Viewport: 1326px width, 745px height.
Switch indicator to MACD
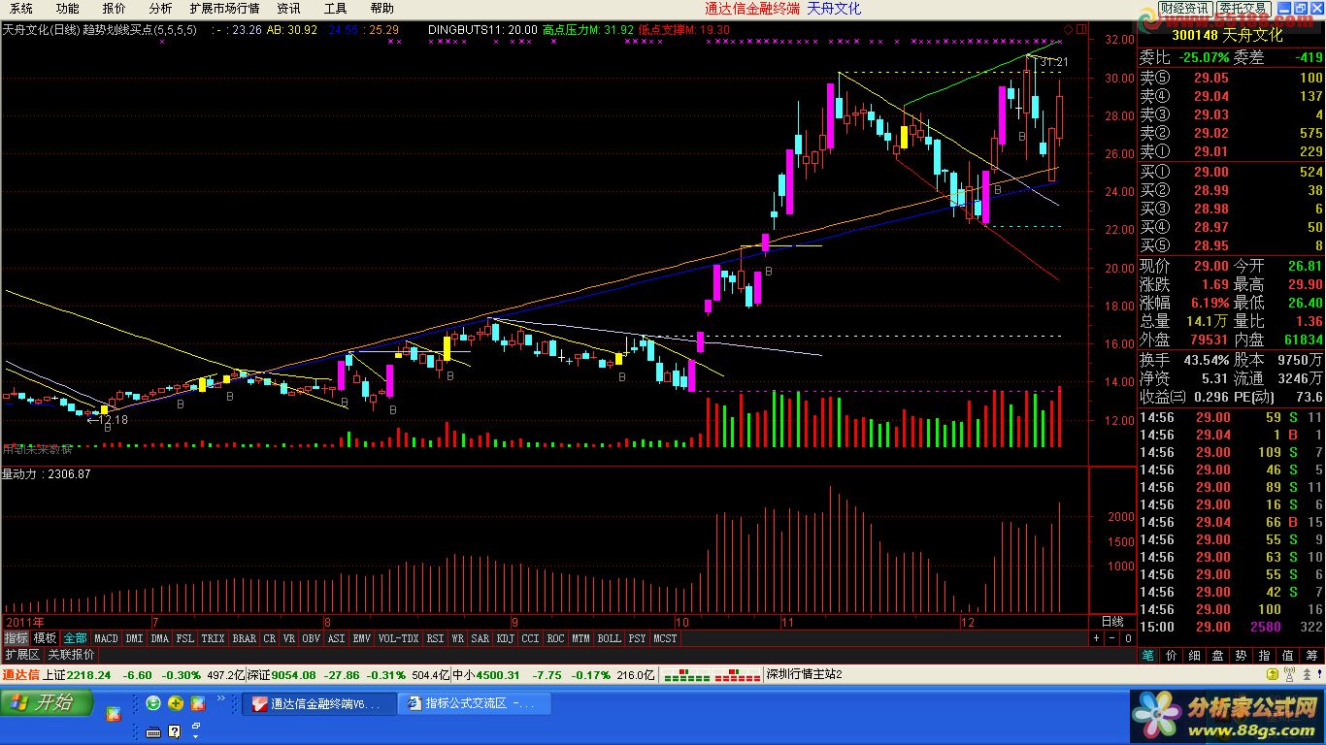click(x=106, y=638)
